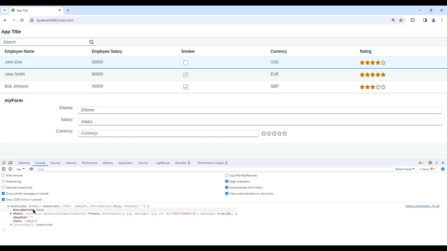Image resolution: width=447 pixels, height=251 pixels.
Task: Focus the console Filter box
Action: [x=215, y=169]
